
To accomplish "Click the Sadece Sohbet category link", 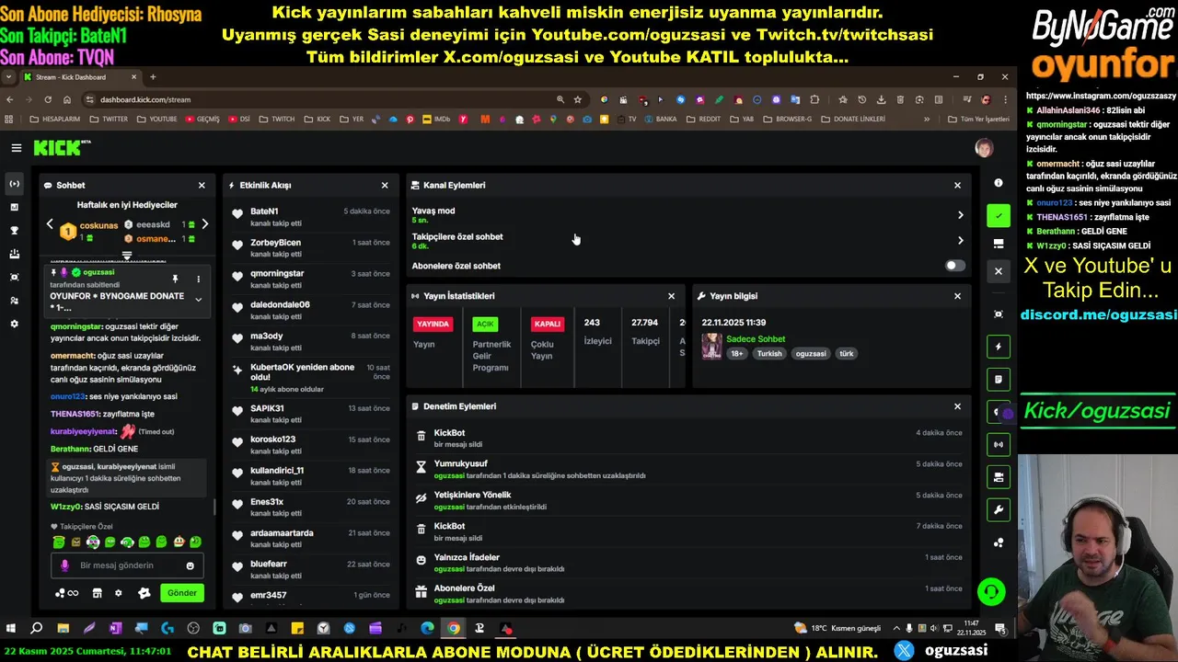I will (x=756, y=339).
